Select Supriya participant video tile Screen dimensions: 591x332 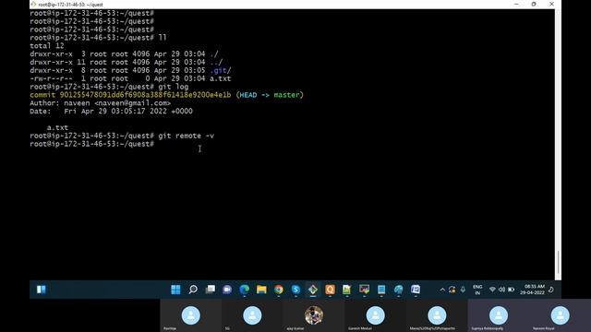499,315
